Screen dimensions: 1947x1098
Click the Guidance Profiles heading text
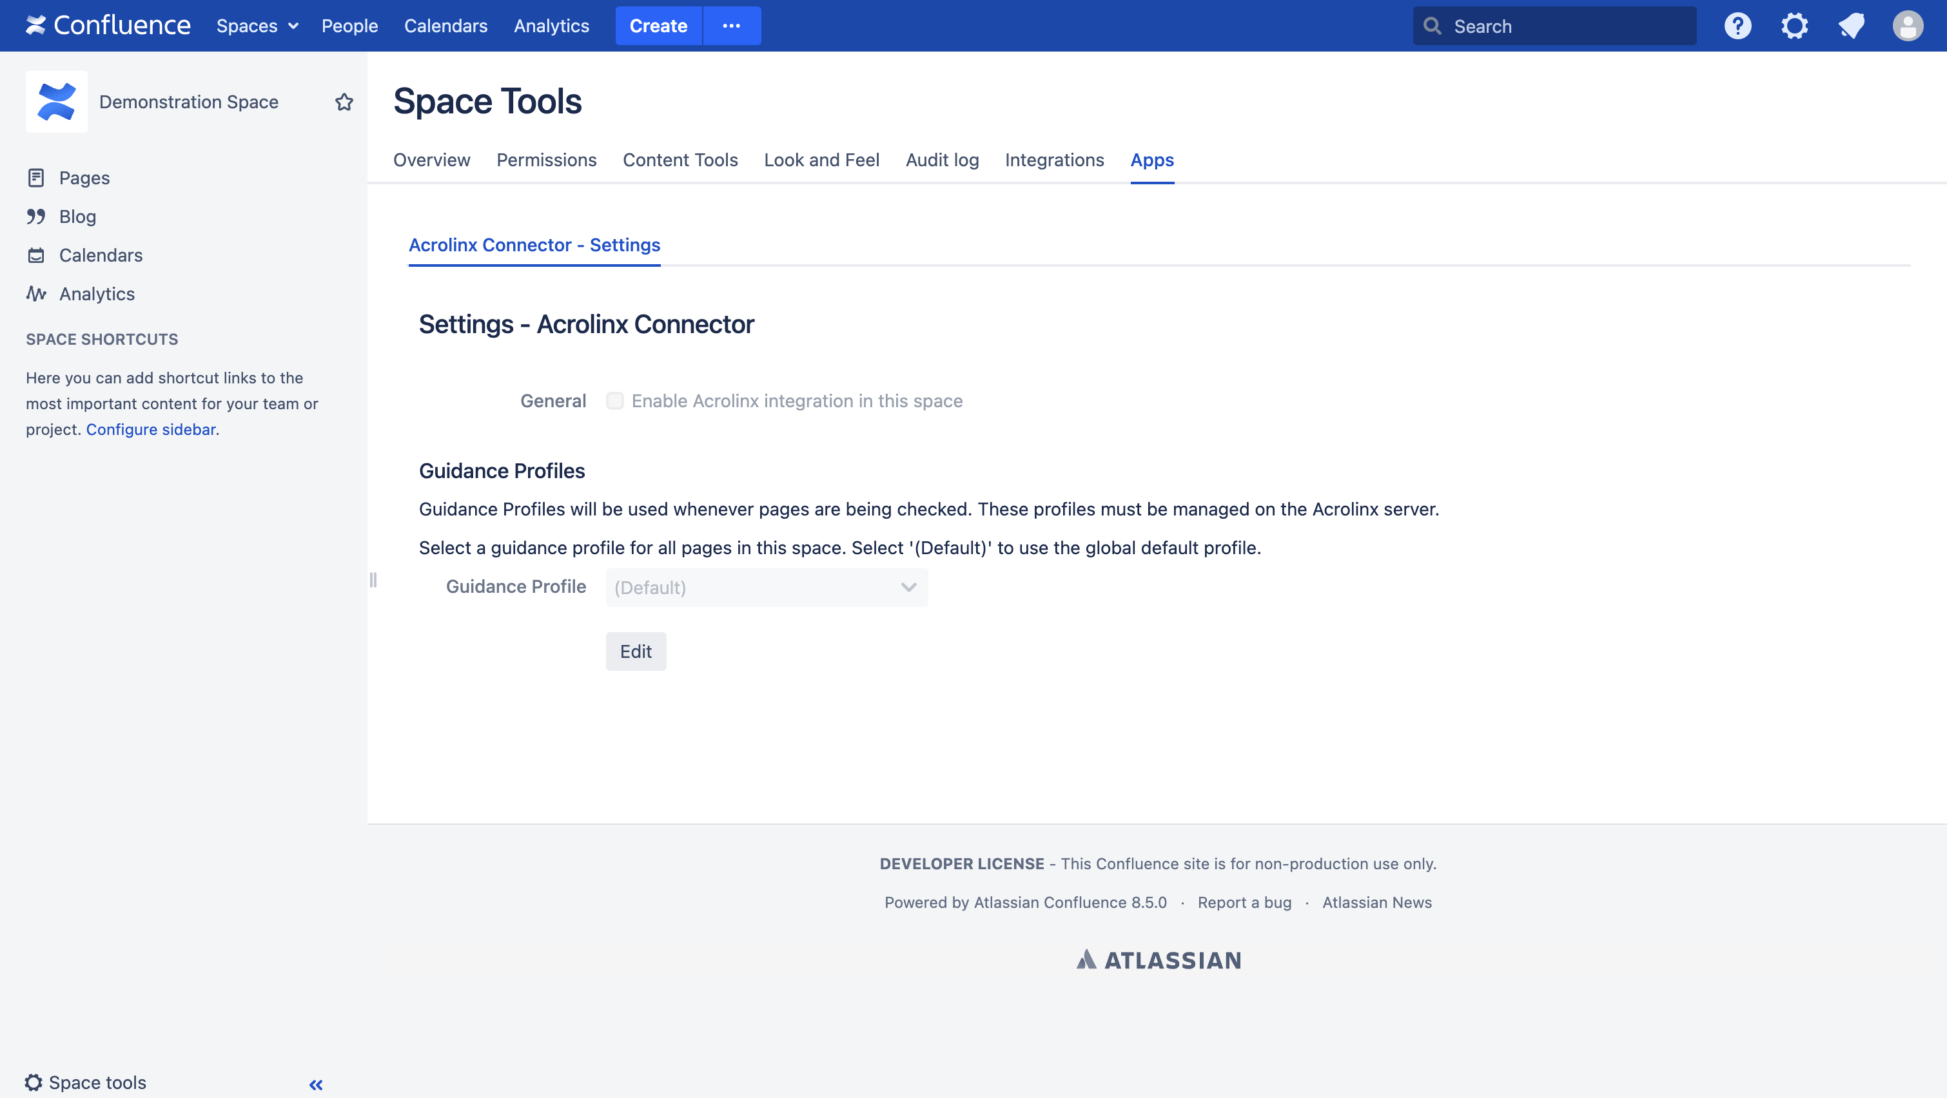coord(502,471)
